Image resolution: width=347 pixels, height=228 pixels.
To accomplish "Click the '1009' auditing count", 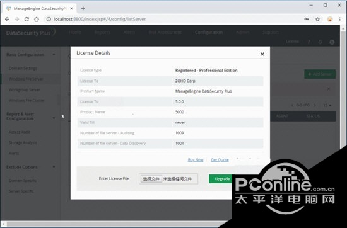I will pyautogui.click(x=179, y=133).
